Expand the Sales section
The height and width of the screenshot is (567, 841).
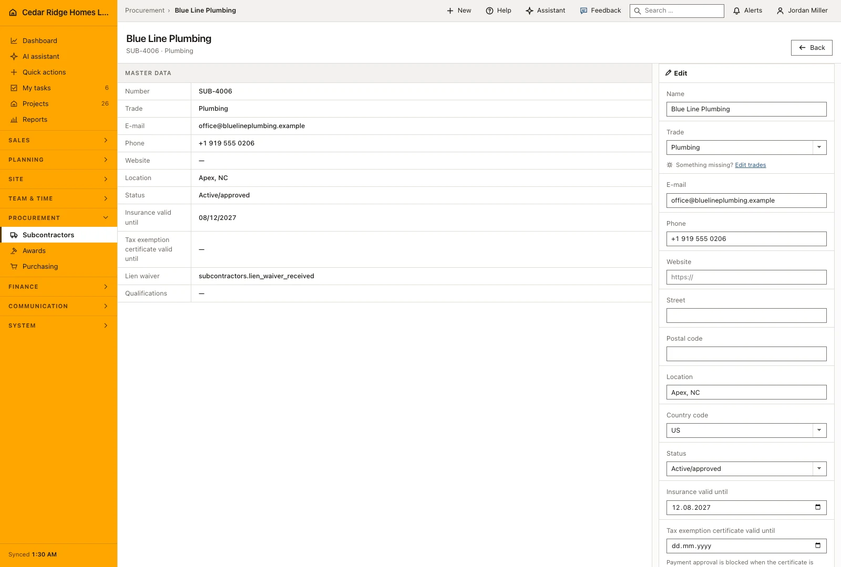tap(58, 140)
